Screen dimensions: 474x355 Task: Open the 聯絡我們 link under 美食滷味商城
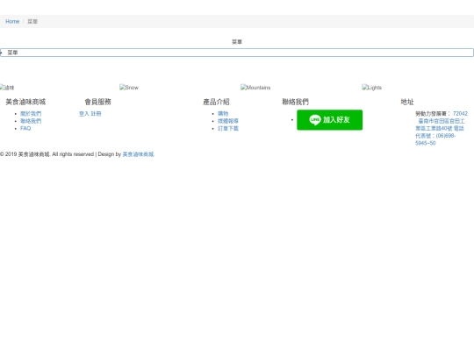(31, 121)
